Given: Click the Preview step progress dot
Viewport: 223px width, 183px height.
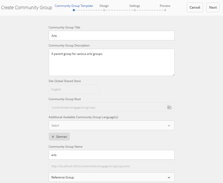Looking at the screenshot, I should tap(165, 10).
